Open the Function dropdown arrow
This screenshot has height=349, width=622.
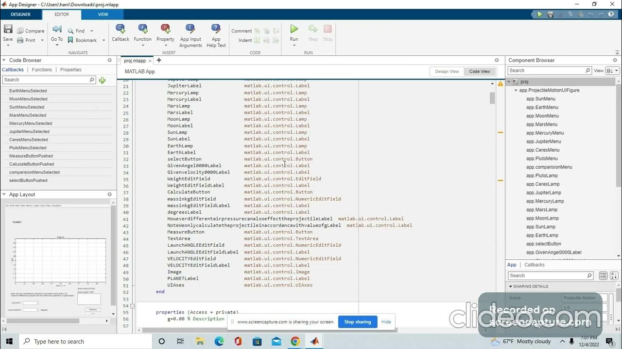143,45
